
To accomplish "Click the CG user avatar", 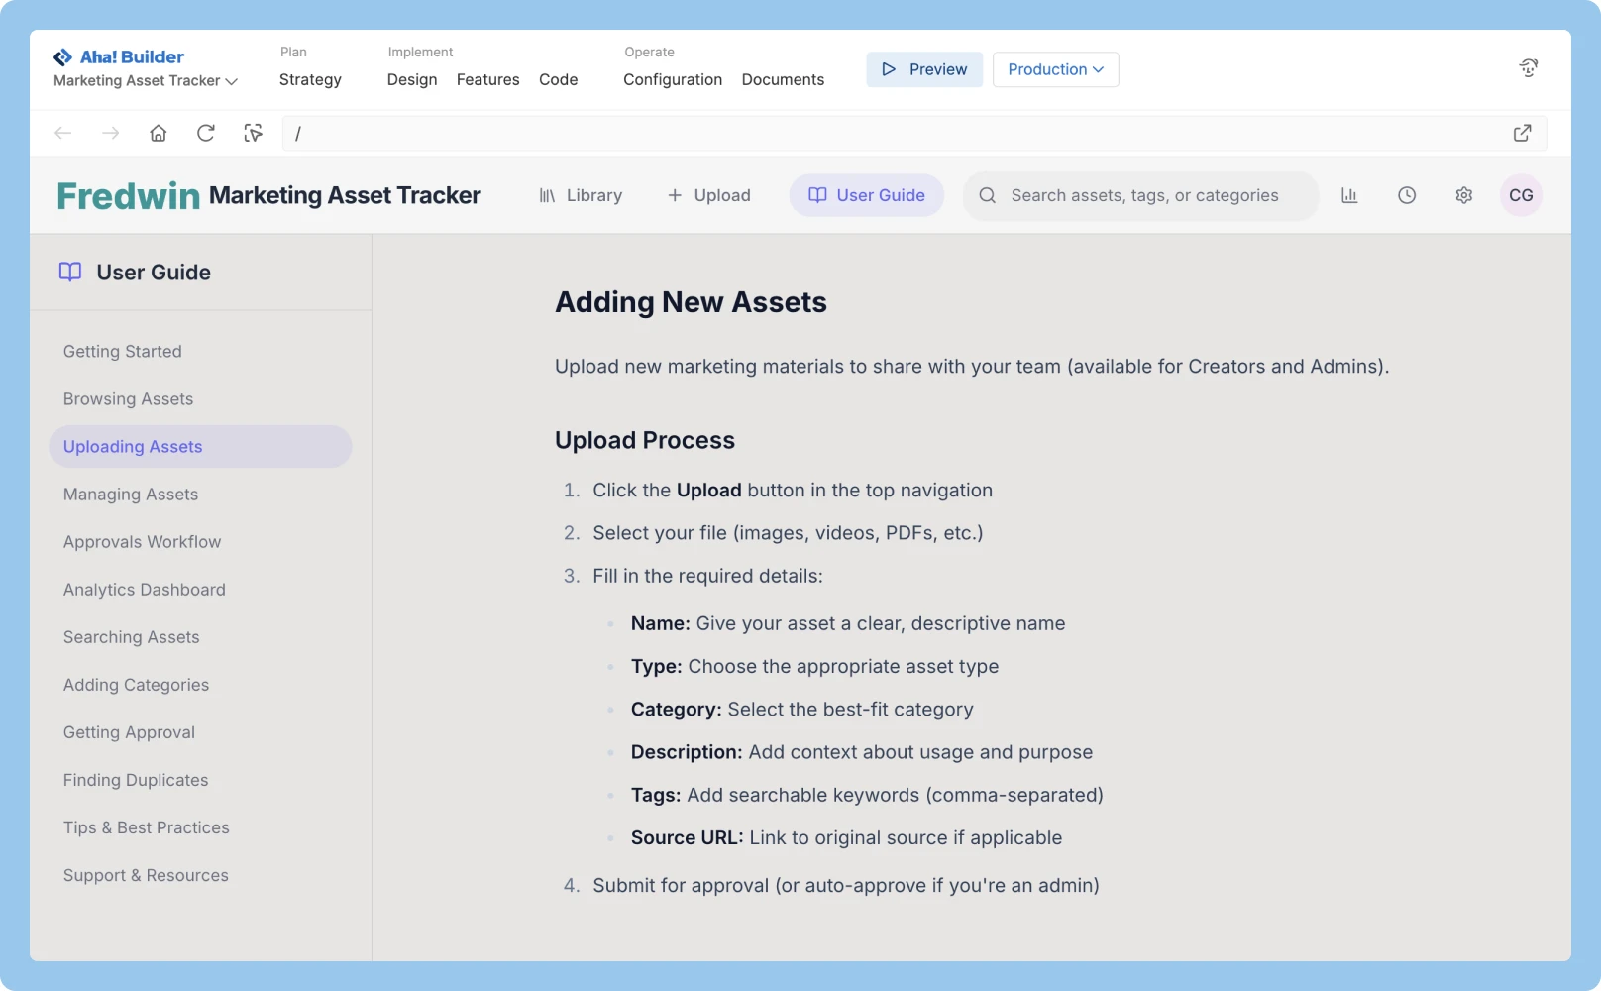I will click(1521, 195).
